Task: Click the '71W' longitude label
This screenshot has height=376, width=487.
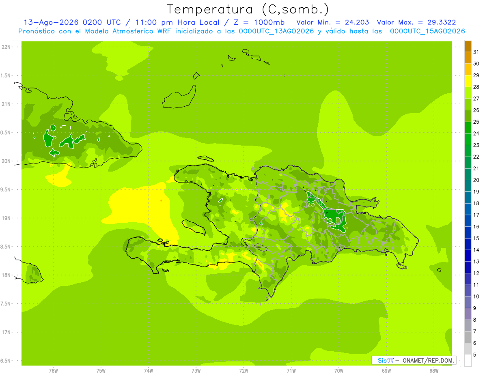Action: coord(291,371)
